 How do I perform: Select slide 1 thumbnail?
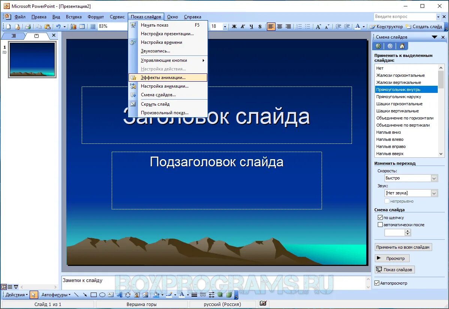[x=32, y=60]
